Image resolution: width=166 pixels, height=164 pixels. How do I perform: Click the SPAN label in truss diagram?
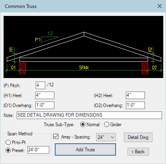pyautogui.click(x=84, y=68)
